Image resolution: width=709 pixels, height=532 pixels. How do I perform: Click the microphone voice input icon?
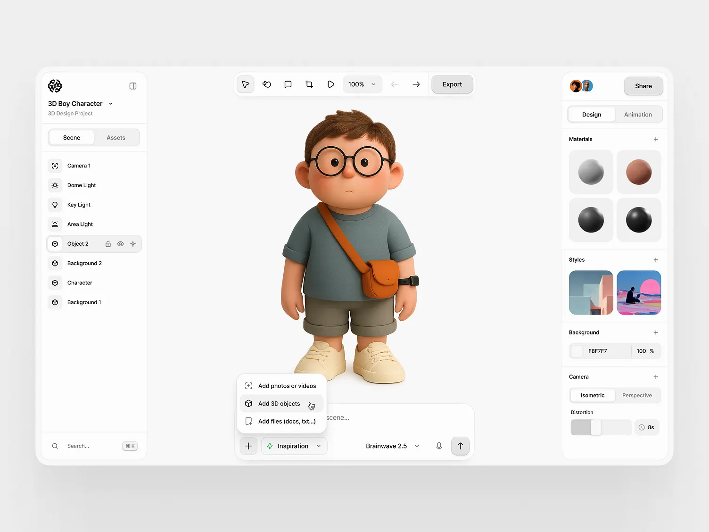(x=439, y=446)
